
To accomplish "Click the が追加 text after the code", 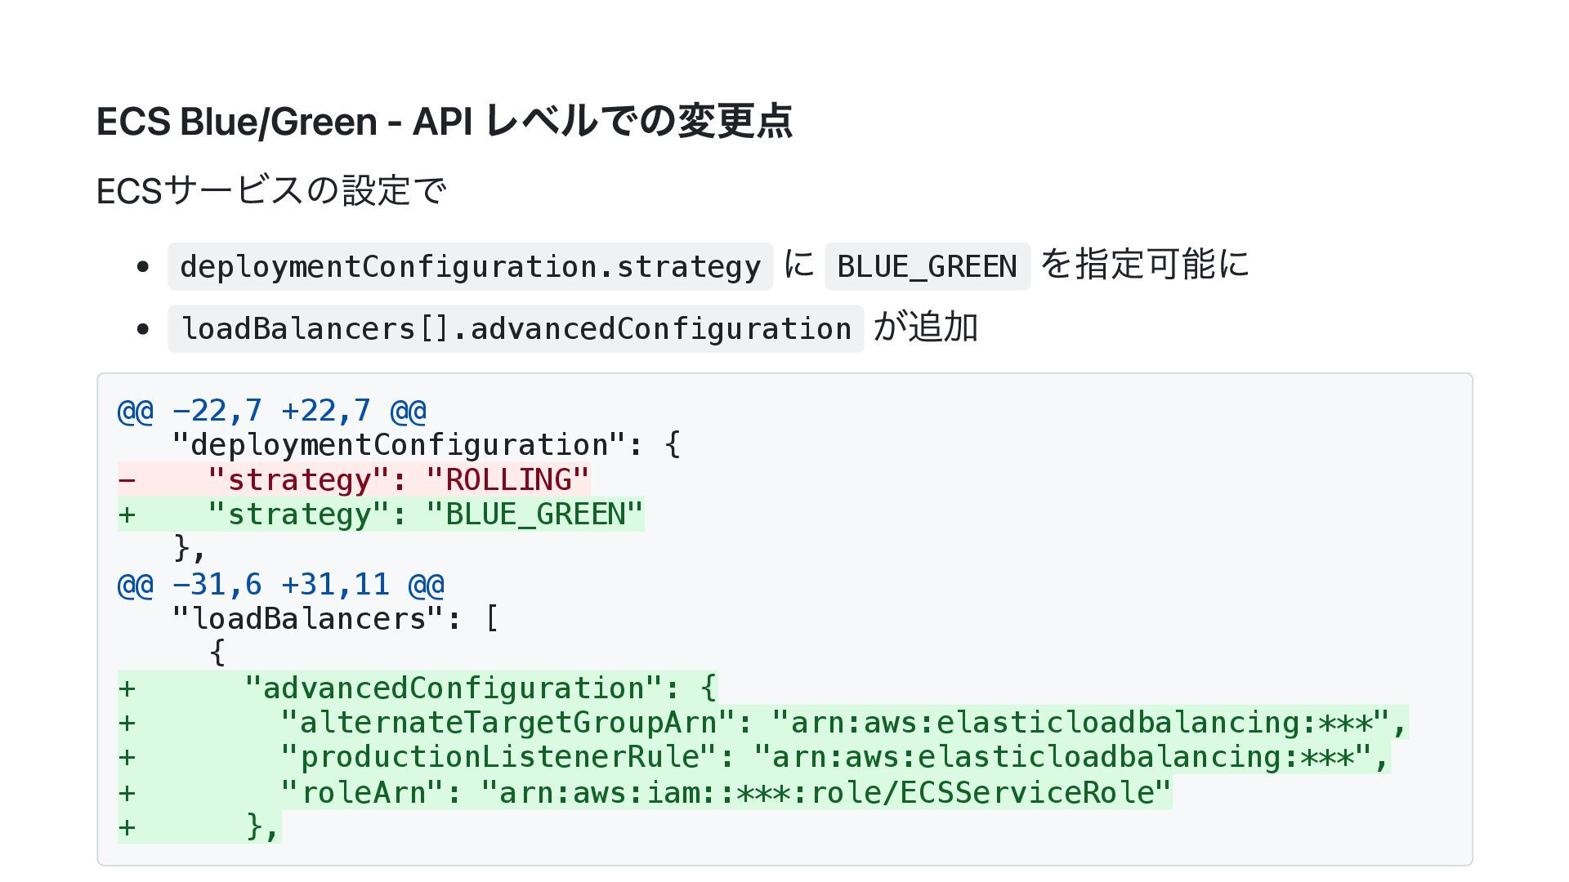I will pos(926,327).
